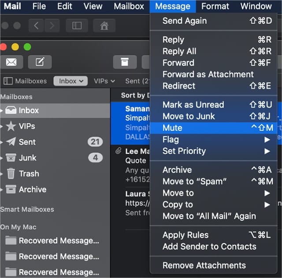Expand the Set Priority submenu

[216, 151]
